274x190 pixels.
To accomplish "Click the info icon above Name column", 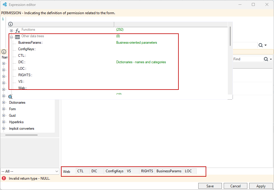I will tap(4, 52).
